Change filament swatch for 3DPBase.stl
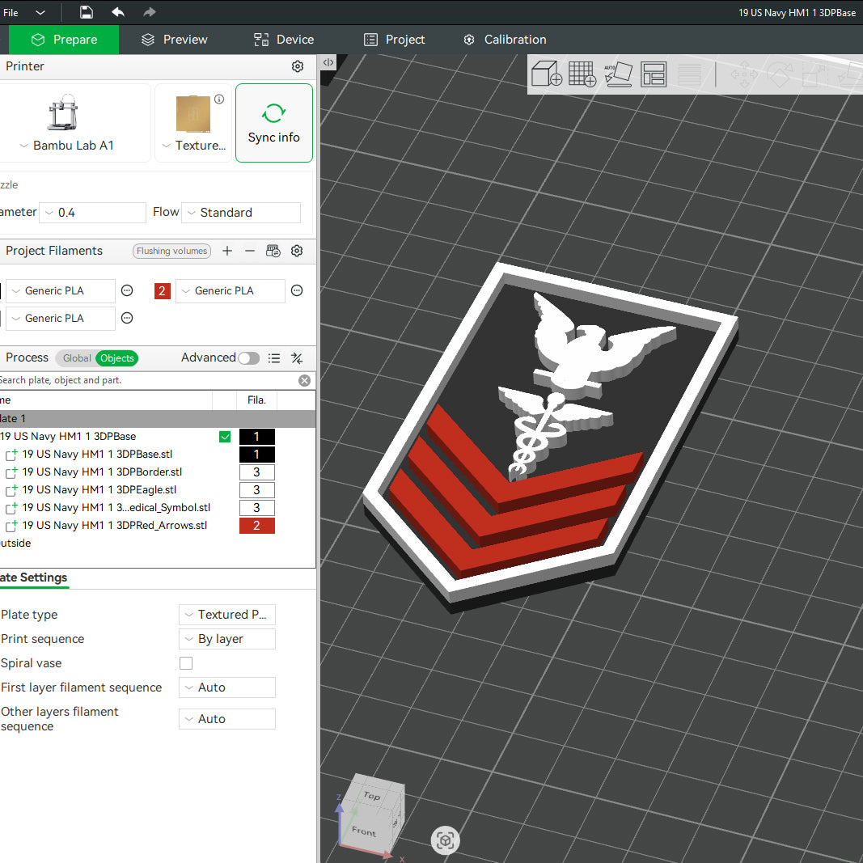Image resolution: width=863 pixels, height=863 pixels. (x=257, y=455)
